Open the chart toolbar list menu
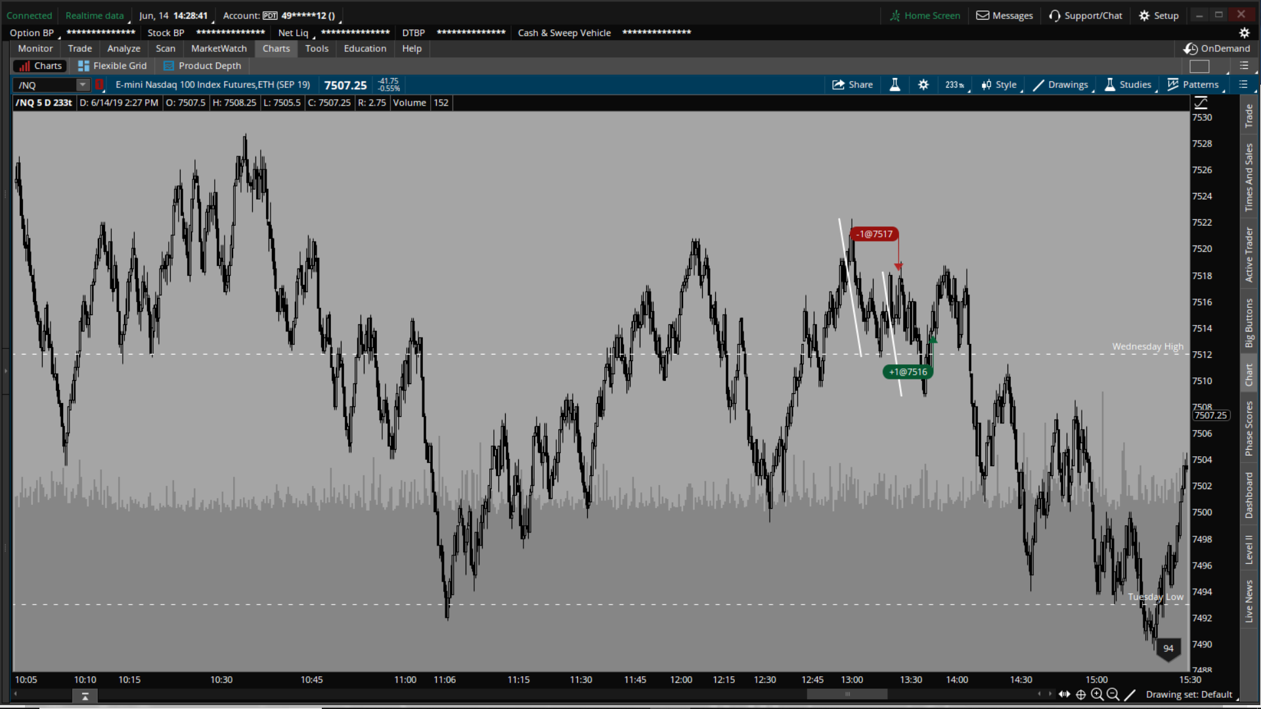1261x709 pixels. tap(1243, 85)
